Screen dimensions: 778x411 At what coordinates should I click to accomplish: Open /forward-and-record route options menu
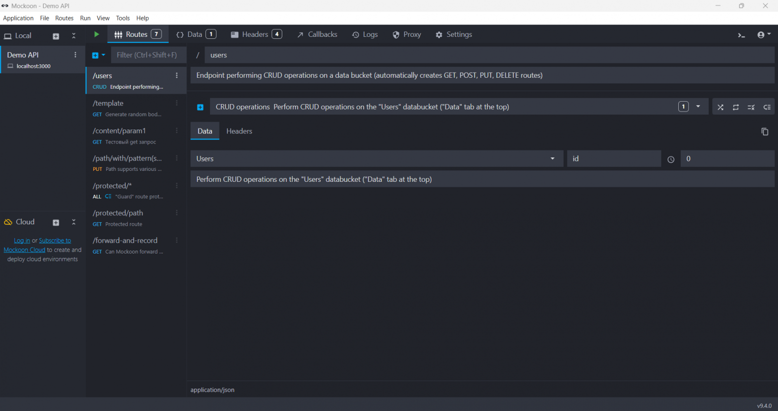coord(177,240)
